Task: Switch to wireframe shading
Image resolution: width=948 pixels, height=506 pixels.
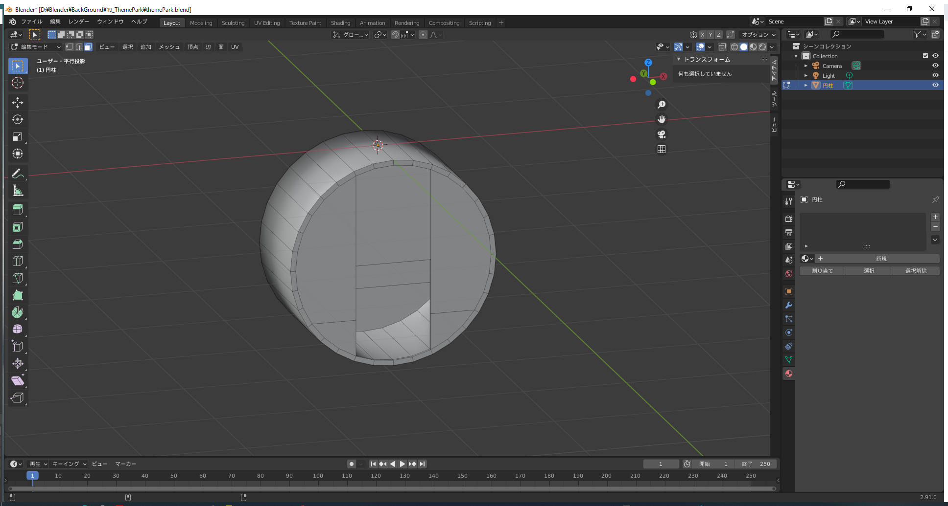Action: tap(735, 47)
